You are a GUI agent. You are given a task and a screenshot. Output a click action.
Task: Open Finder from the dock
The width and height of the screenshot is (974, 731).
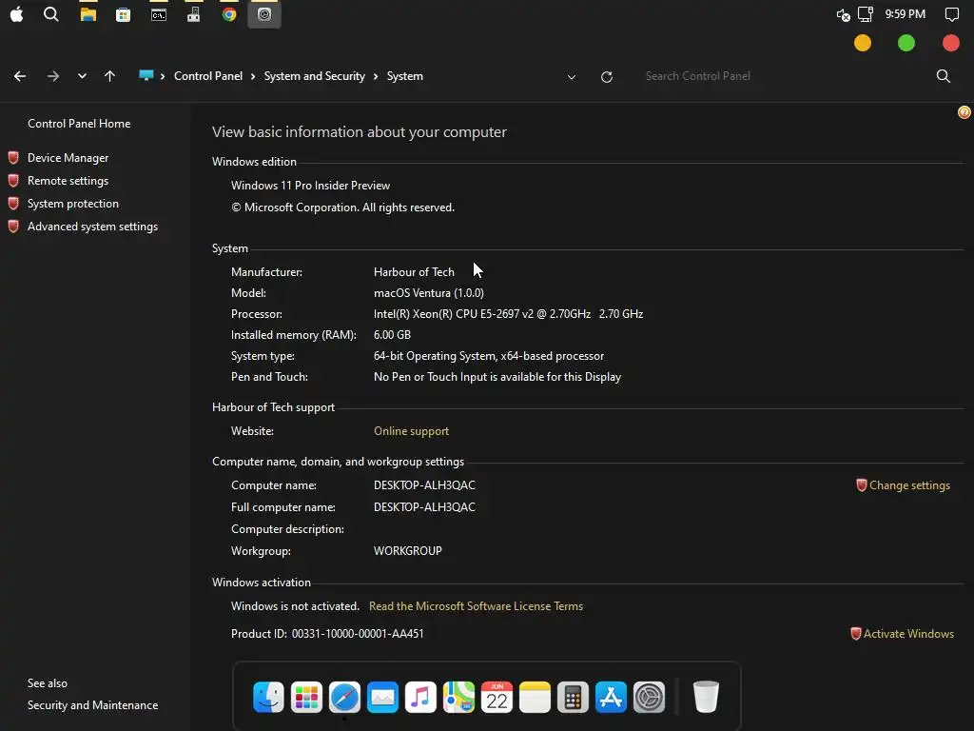(268, 696)
